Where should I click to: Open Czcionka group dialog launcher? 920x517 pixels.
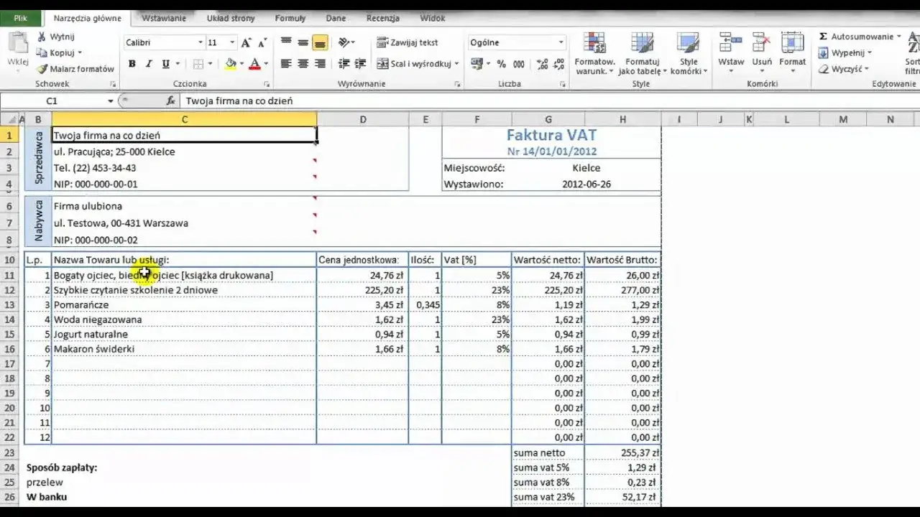pos(267,84)
